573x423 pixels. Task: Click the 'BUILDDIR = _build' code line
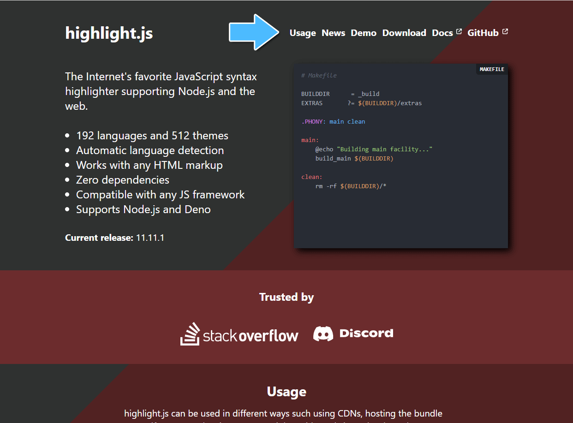[340, 94]
